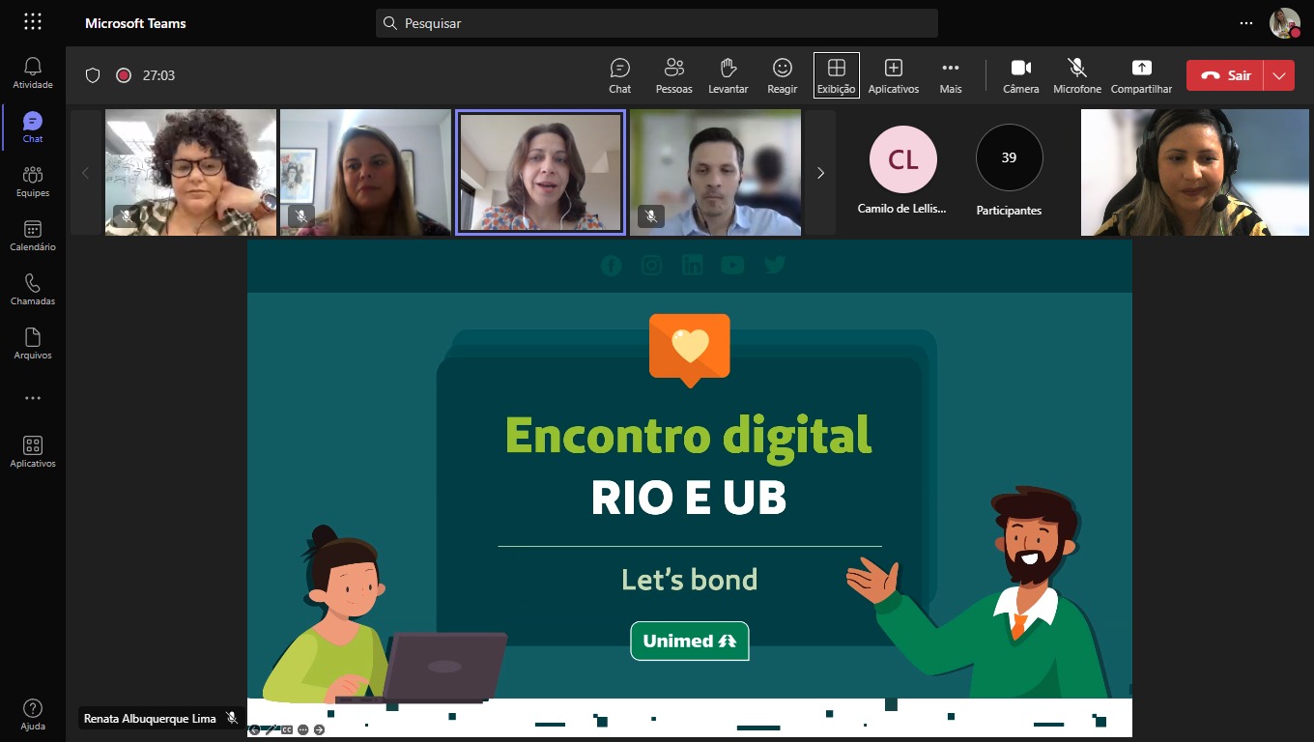This screenshot has width=1314, height=742.
Task: Open Reagir reactions menu
Action: coord(782,75)
